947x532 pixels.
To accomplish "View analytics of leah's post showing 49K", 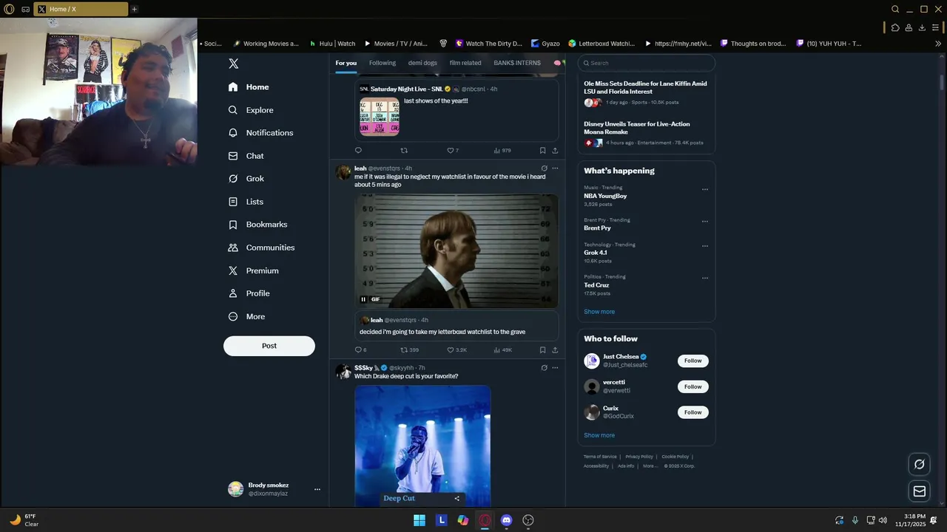I will [x=502, y=350].
